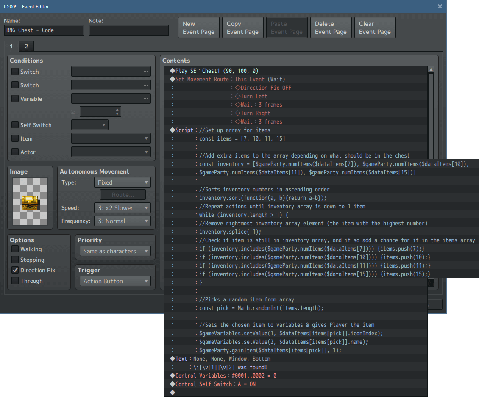Click the Copy Event Page button
479x398 pixels.
click(x=242, y=27)
